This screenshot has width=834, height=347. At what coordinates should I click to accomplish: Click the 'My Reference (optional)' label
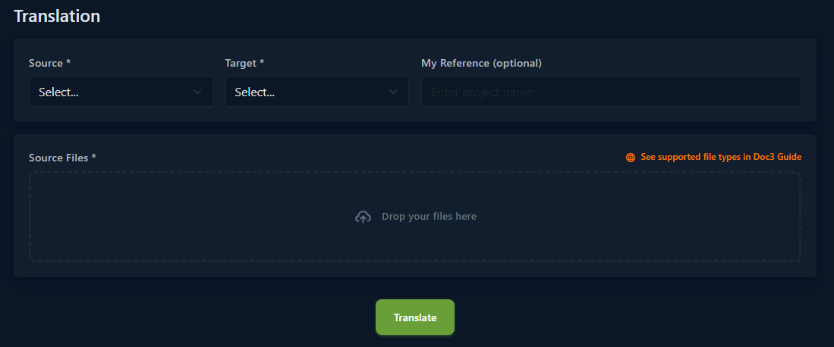pyautogui.click(x=481, y=64)
